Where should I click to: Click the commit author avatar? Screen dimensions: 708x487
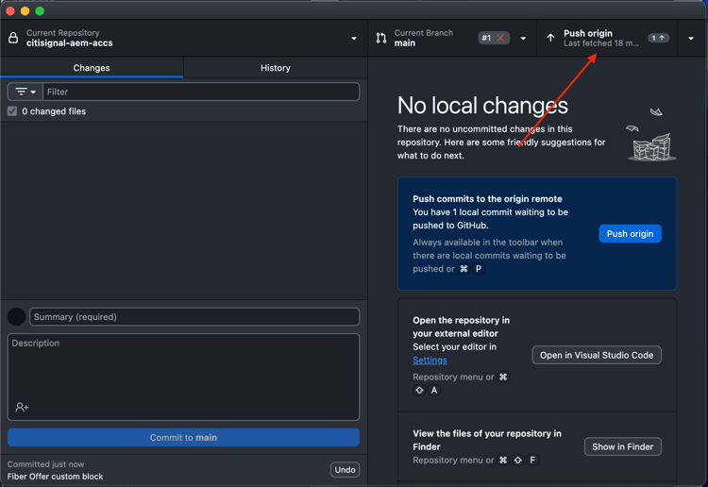tap(17, 317)
